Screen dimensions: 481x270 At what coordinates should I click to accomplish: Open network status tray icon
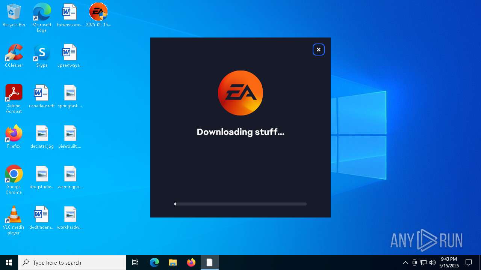coord(424,262)
